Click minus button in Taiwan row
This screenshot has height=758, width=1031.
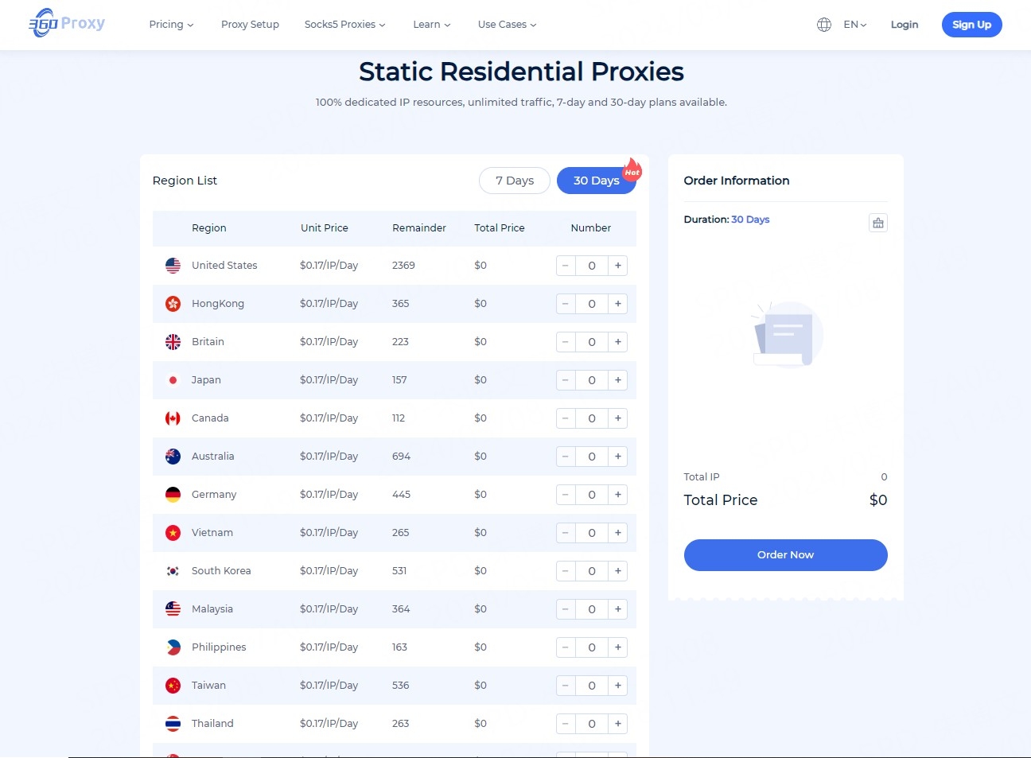click(x=566, y=686)
